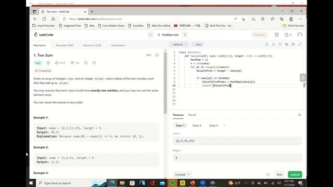Click the Submit button
The height and width of the screenshot is (187, 333).
click(295, 175)
